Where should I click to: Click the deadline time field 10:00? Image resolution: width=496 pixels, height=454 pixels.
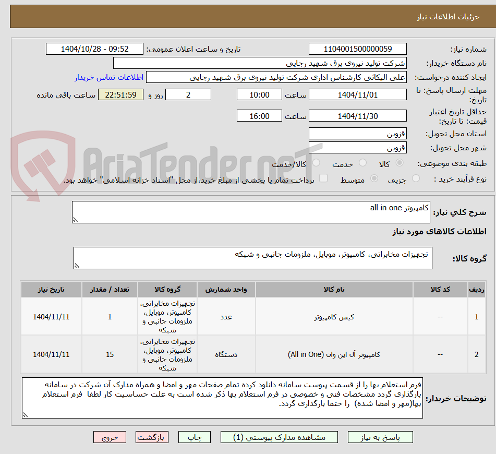tap(259, 94)
